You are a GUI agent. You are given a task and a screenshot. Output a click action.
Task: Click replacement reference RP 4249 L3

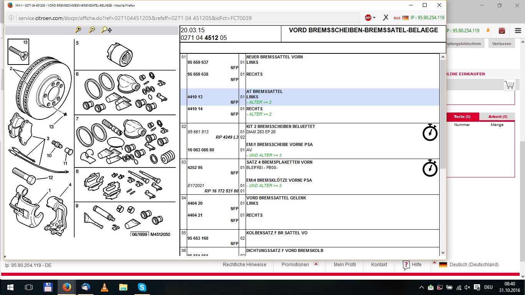[227, 138]
